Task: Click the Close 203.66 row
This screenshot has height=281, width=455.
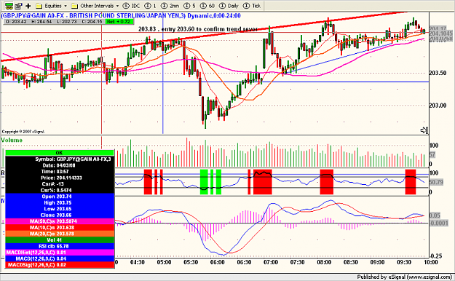Action: tap(60, 215)
